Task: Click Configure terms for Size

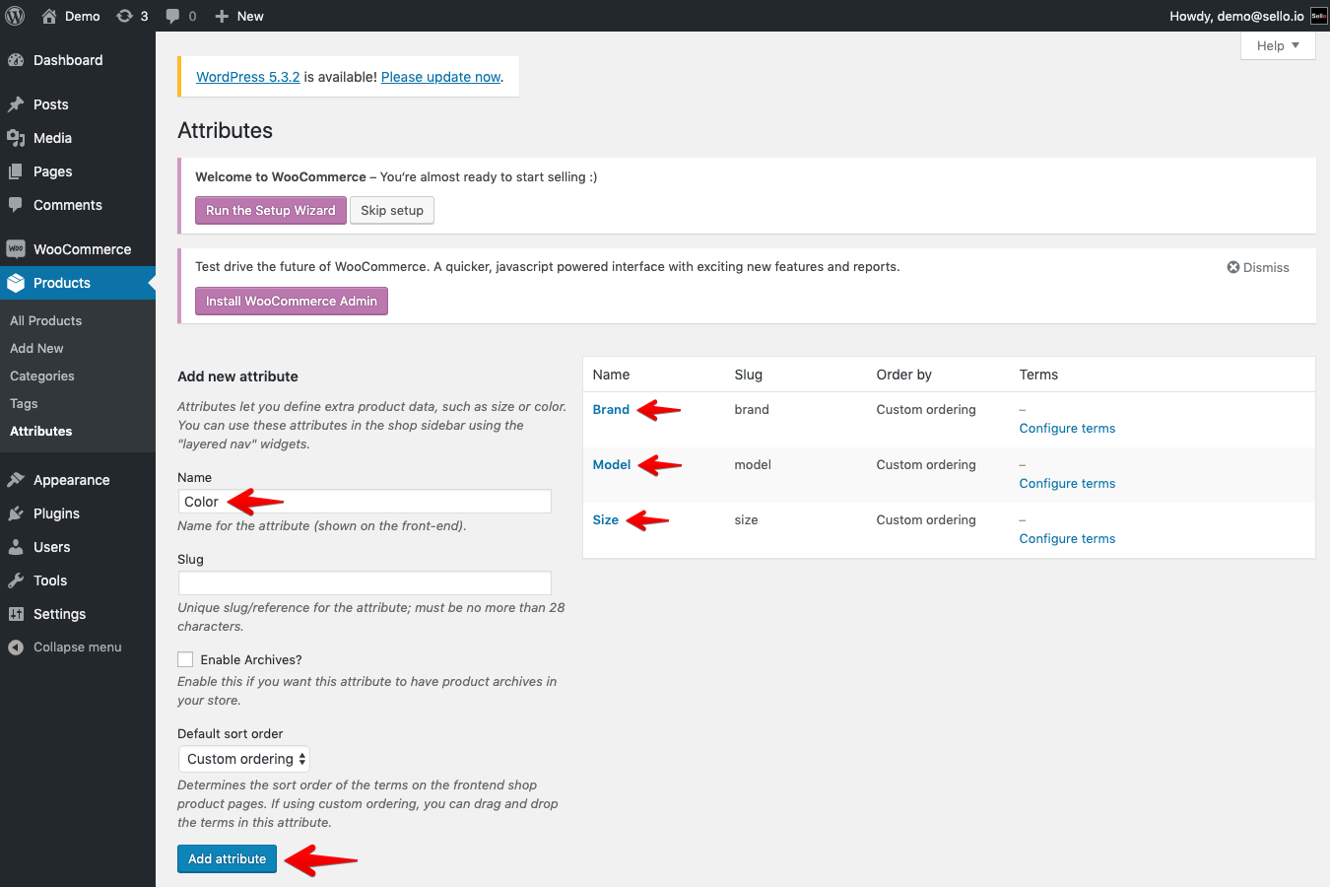Action: 1067,538
